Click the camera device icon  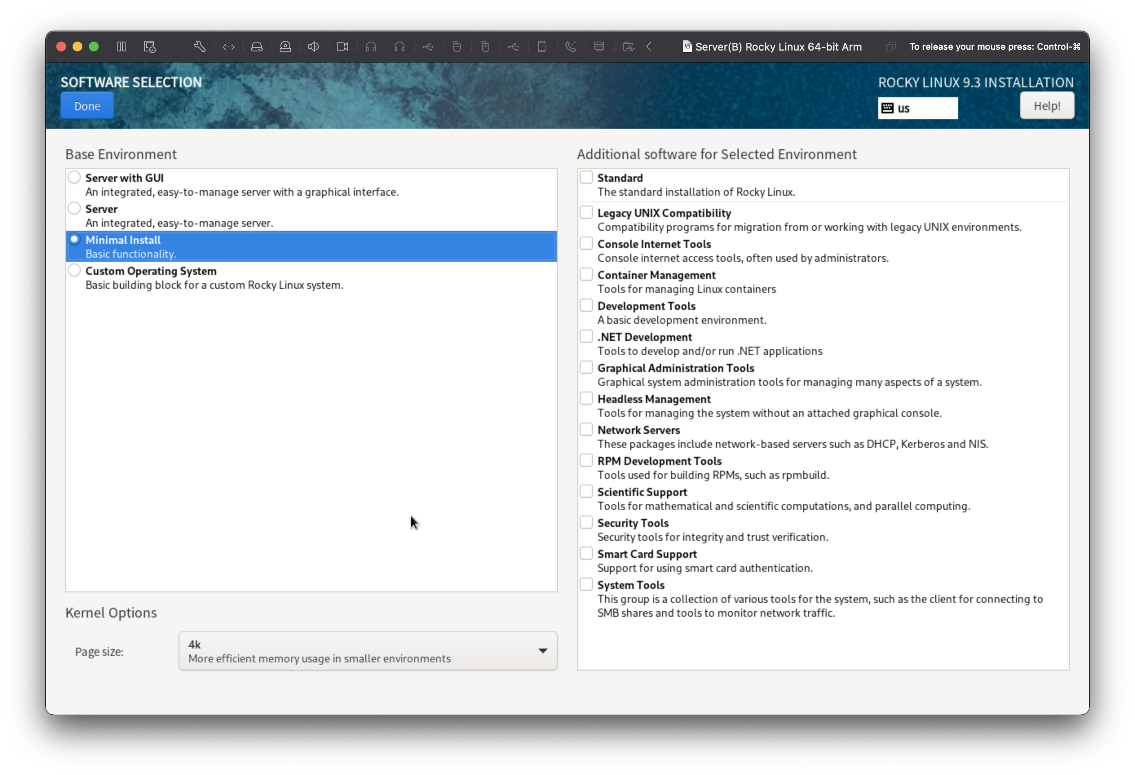(342, 46)
